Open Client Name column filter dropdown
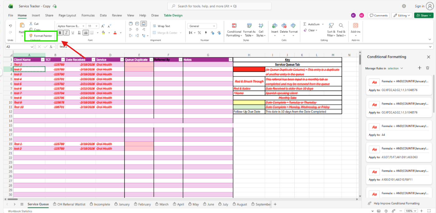436x213 pixels. 43,60
